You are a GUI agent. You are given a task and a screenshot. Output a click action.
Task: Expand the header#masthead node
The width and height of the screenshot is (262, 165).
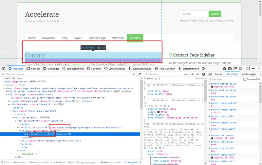(x=9, y=101)
